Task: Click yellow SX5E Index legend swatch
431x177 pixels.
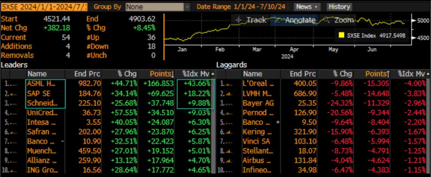Action: pyautogui.click(x=341, y=35)
